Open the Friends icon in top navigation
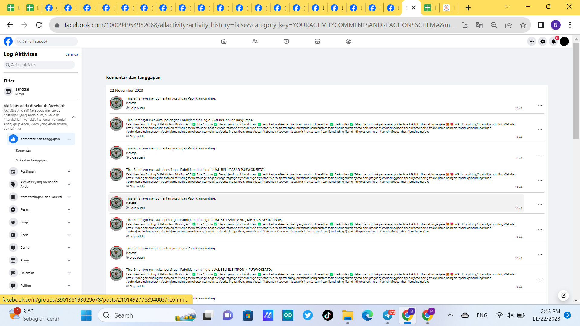This screenshot has width=580, height=326. click(x=255, y=41)
